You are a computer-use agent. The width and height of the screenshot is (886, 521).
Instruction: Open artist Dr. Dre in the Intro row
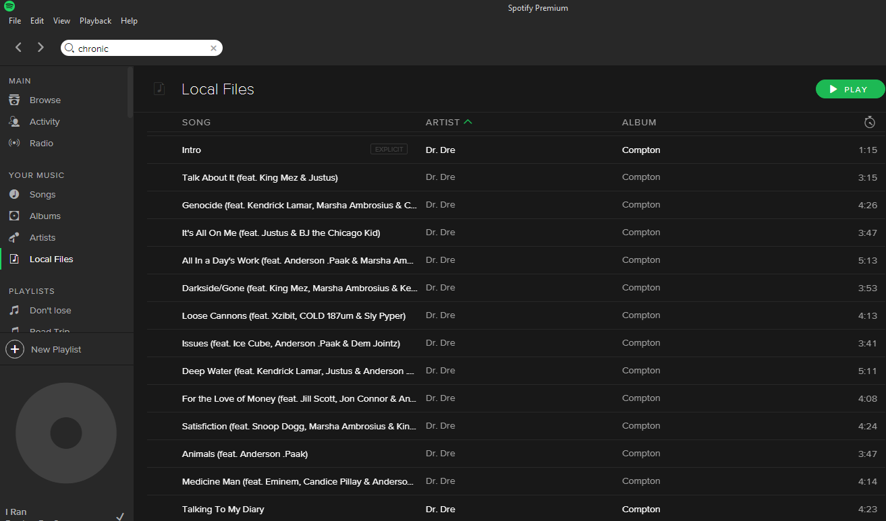click(441, 150)
